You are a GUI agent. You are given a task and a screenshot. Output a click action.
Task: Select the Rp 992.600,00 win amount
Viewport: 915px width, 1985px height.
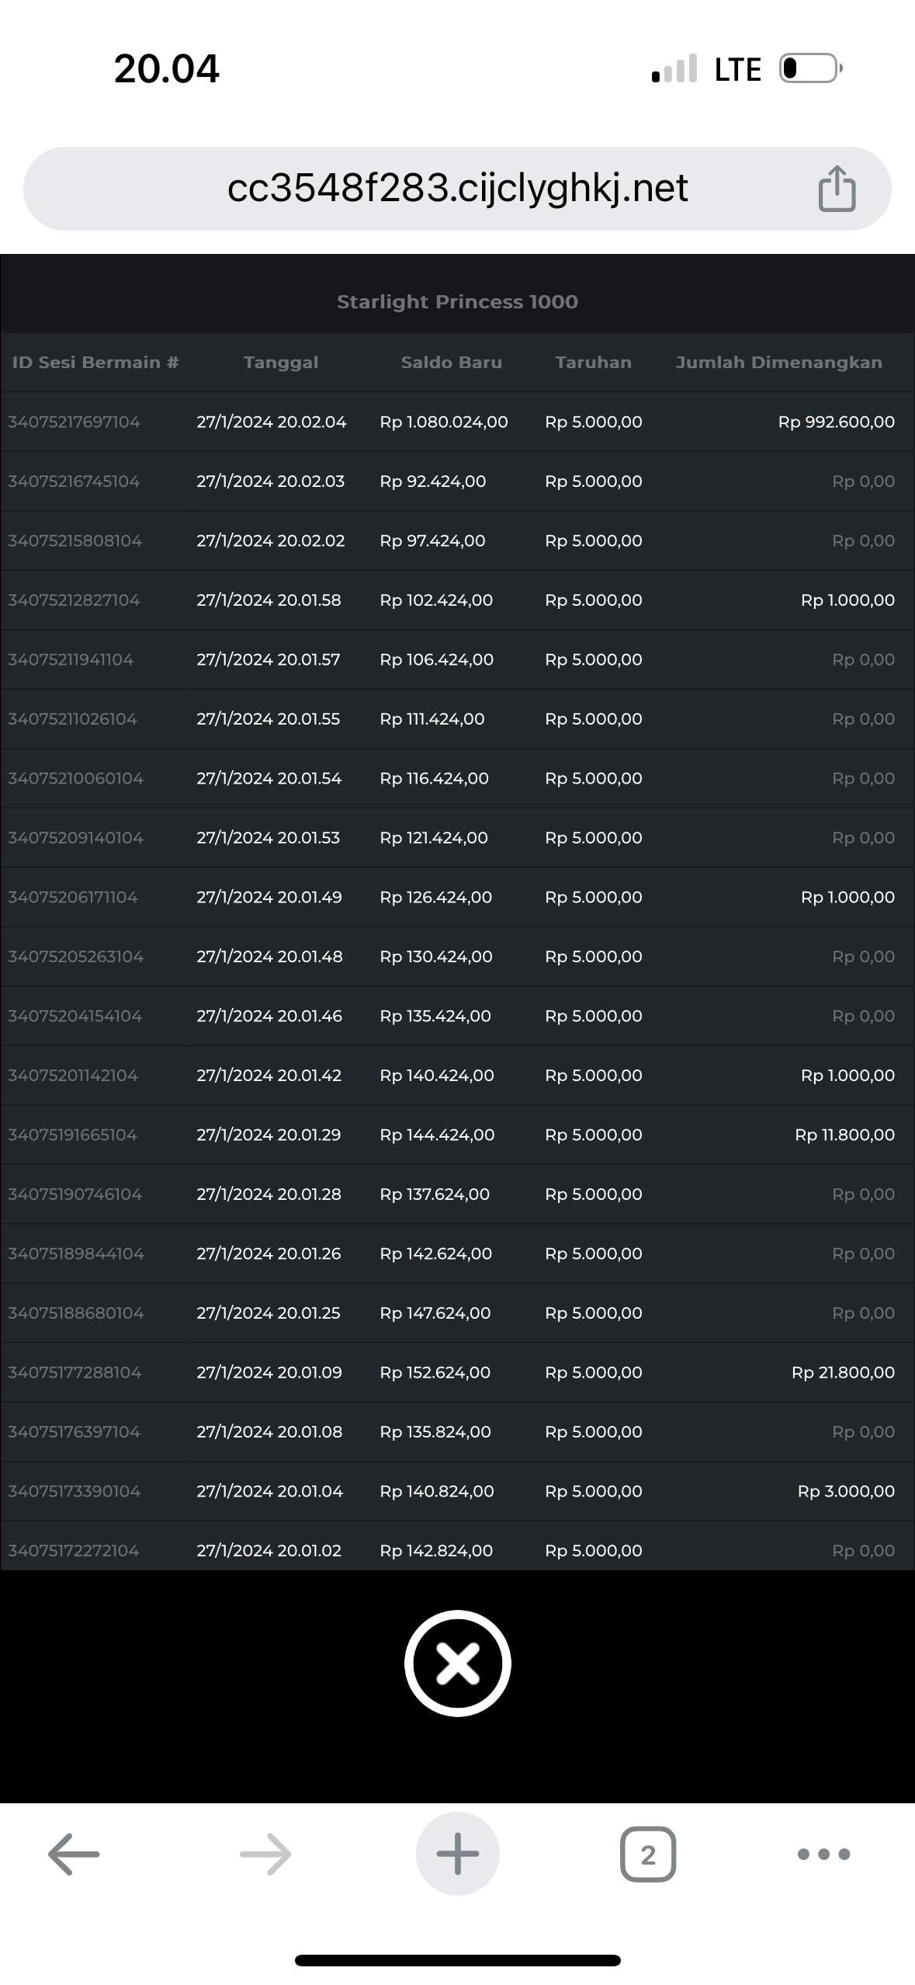[x=836, y=422]
